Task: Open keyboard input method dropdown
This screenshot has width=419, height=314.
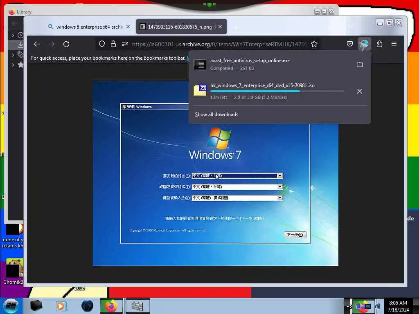Action: 279,198
